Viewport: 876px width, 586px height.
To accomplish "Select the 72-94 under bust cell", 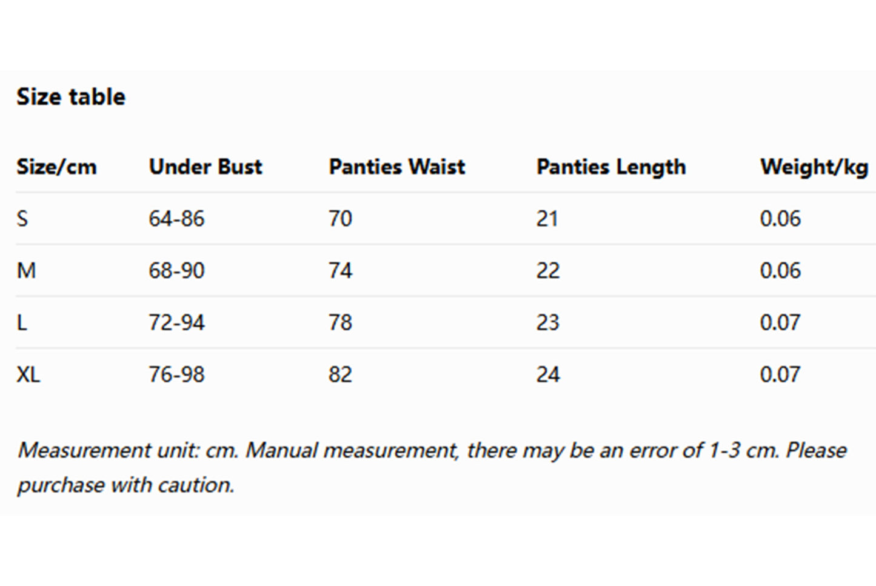I will 176,322.
